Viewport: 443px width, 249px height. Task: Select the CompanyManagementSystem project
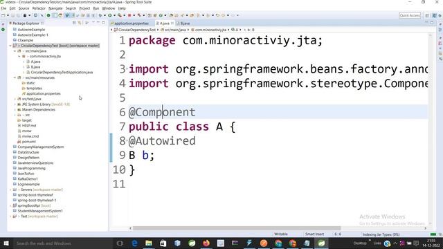click(x=41, y=147)
